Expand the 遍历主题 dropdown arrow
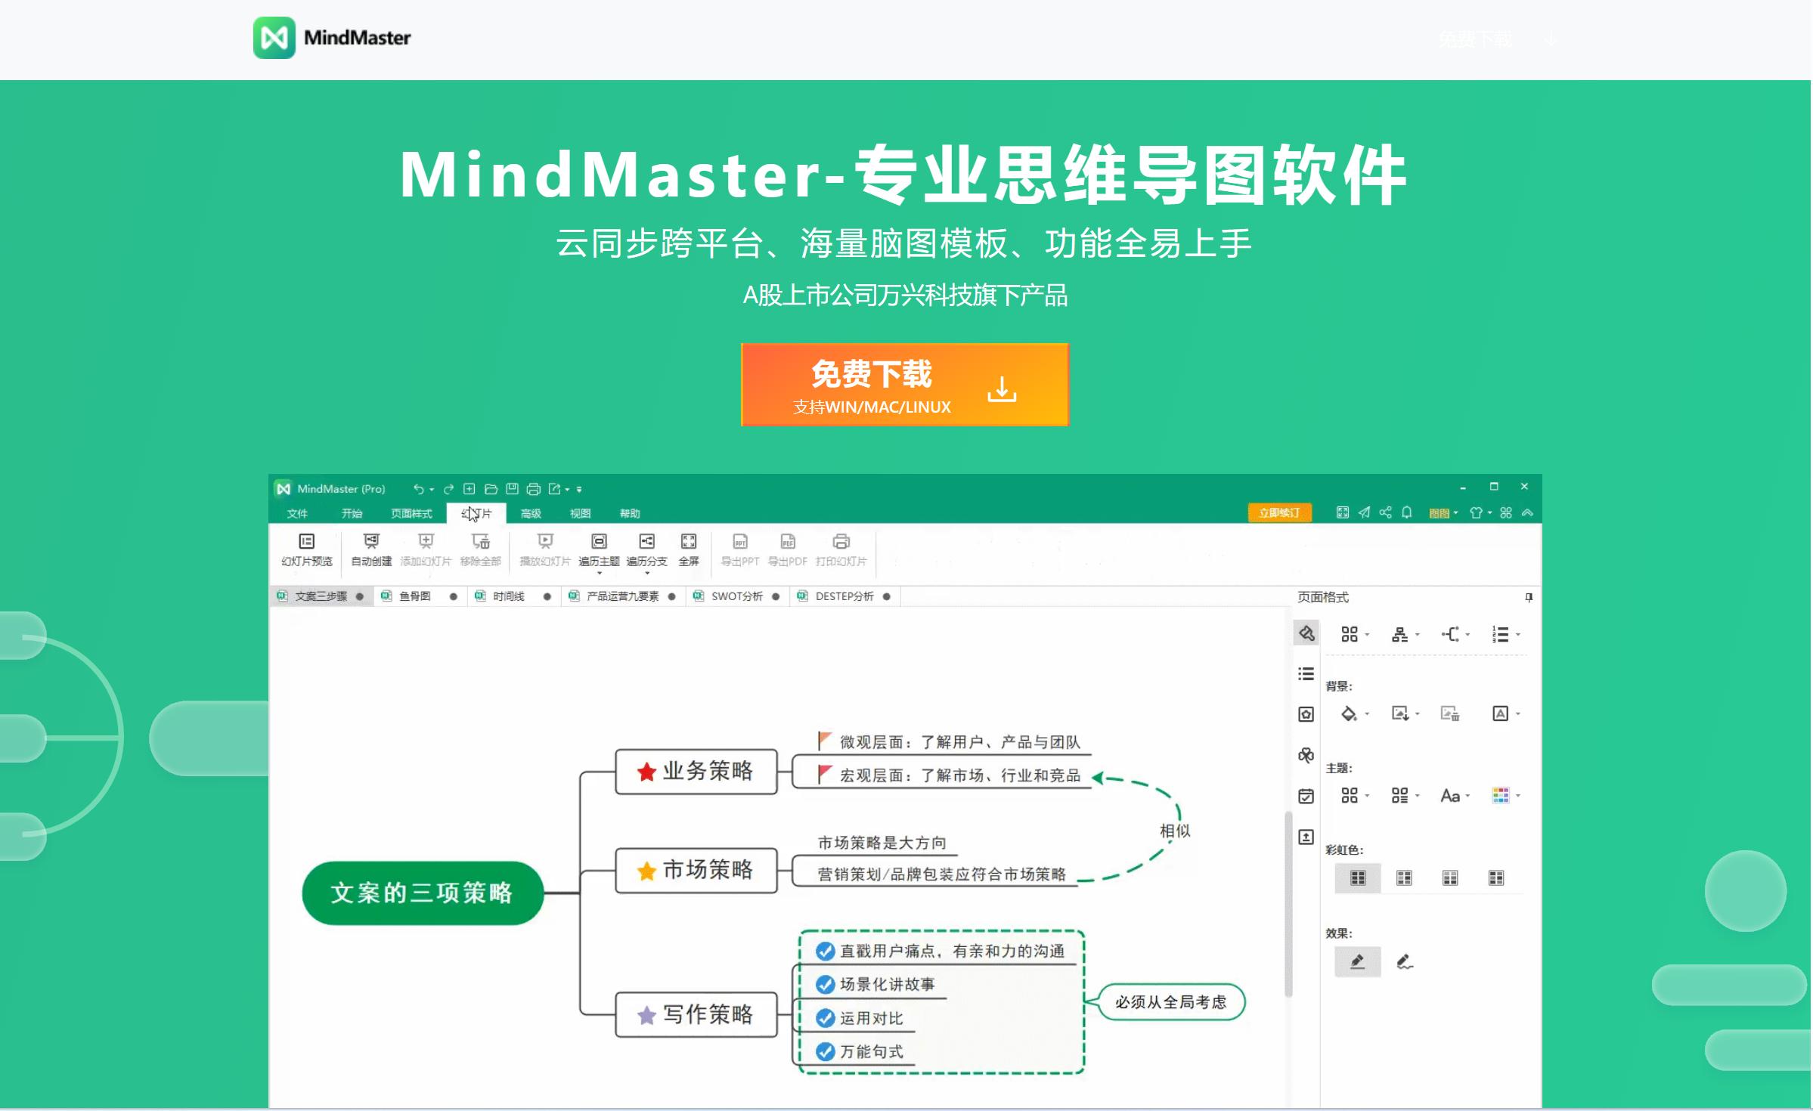Viewport: 1813px width, 1111px height. (x=600, y=572)
